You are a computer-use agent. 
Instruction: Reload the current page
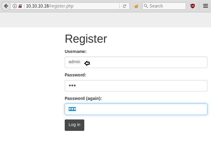pyautogui.click(x=124, y=6)
